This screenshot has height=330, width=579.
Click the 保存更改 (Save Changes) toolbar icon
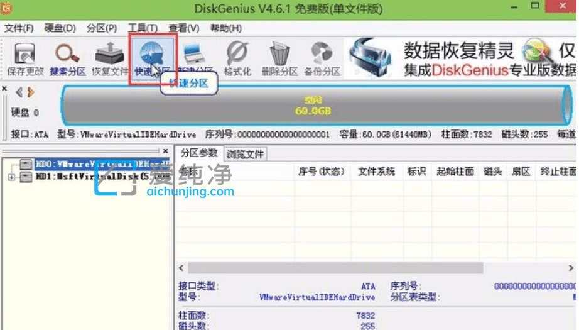24,59
